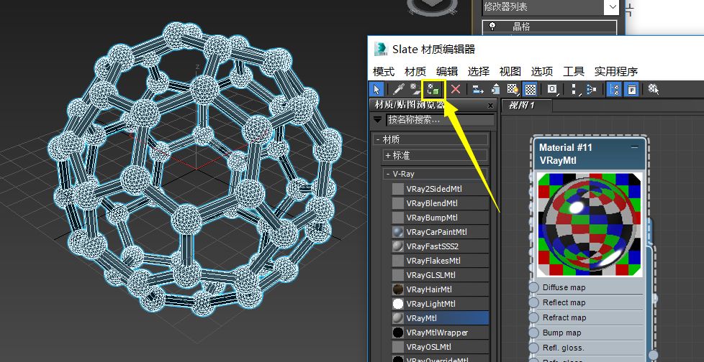The image size is (704, 362).
Task: Click VRayCarPaintMtl sphere swatch
Action: point(398,232)
